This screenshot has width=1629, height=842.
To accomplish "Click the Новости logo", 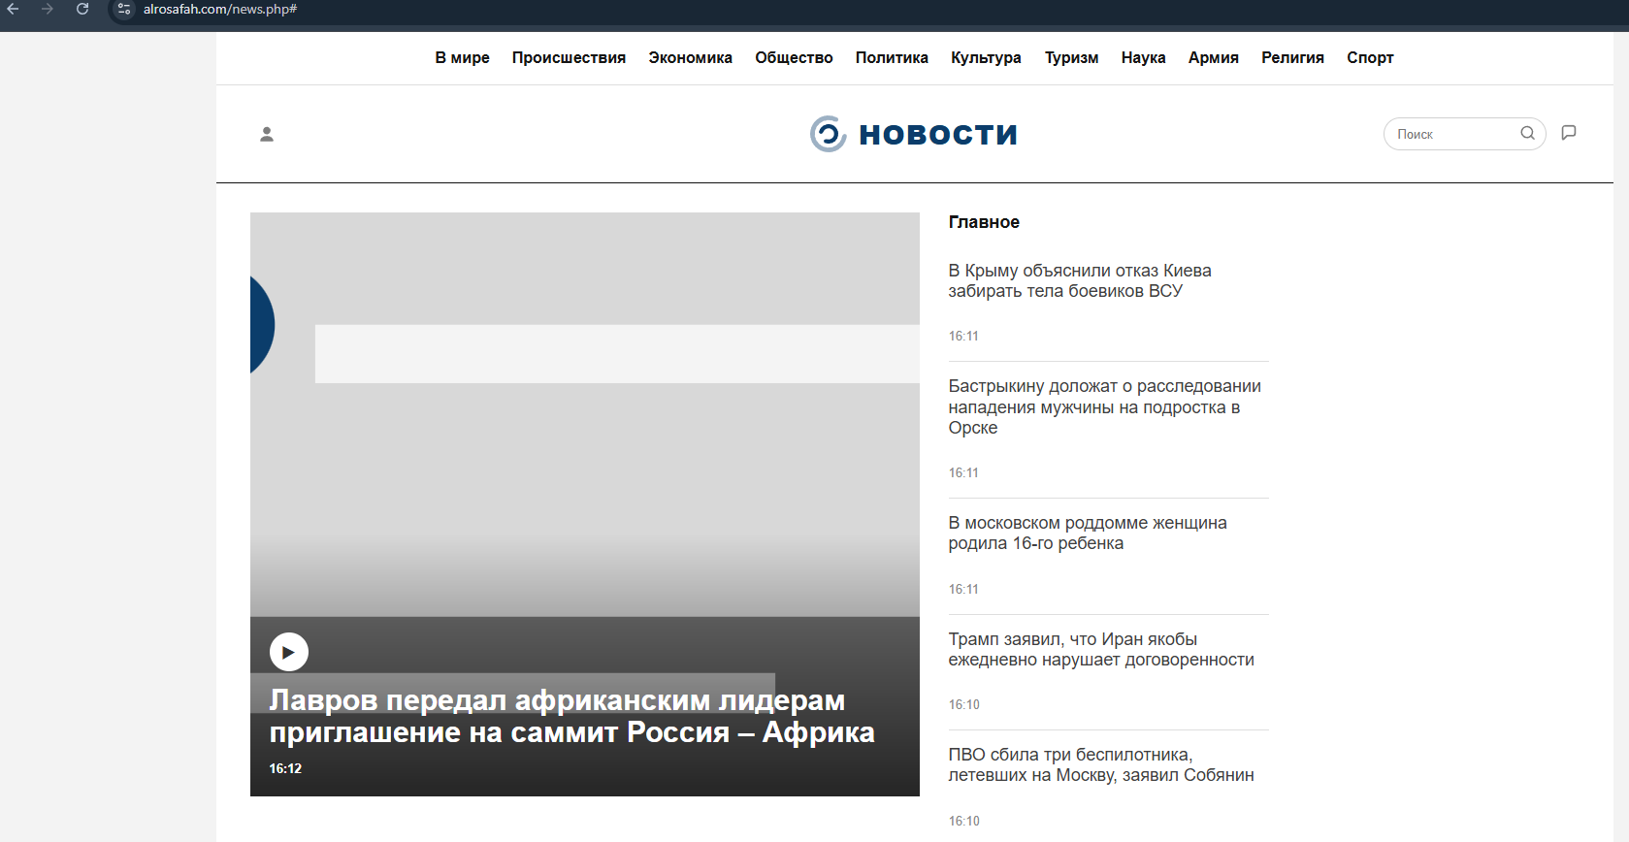I will pos(914,134).
